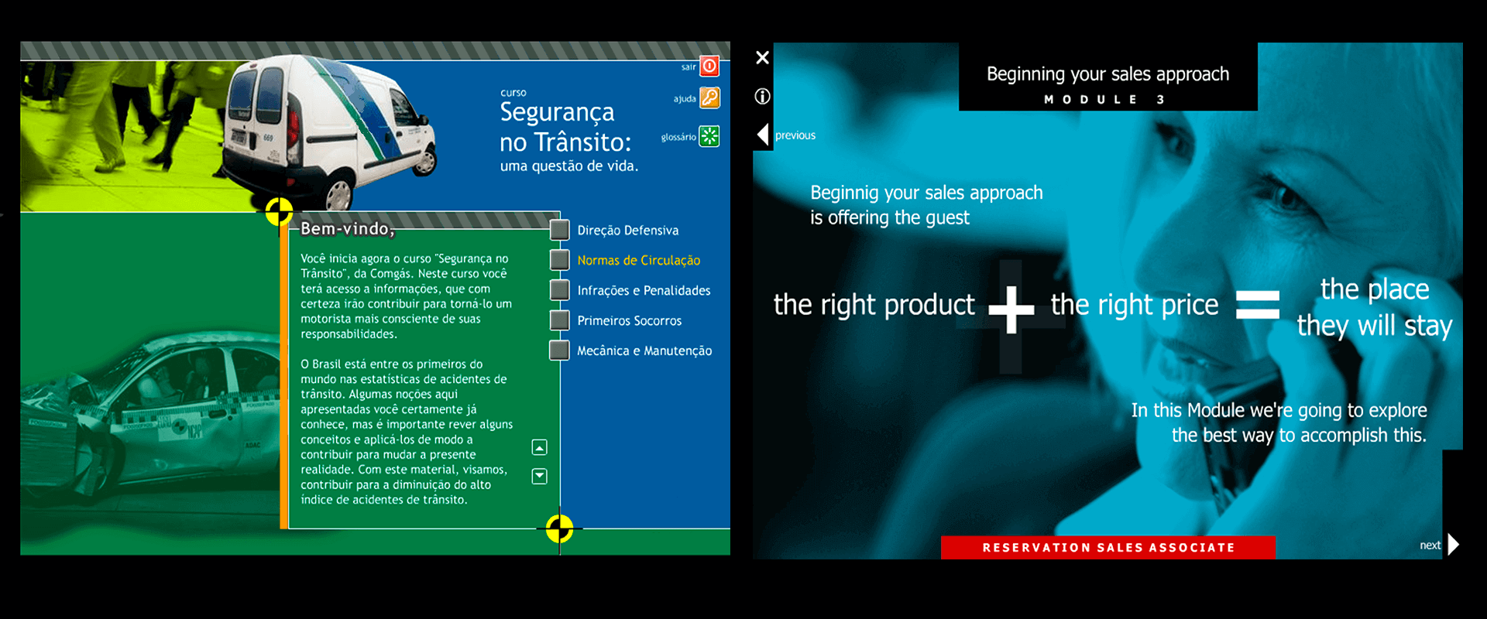1487x619 pixels.
Task: Click the large white equals sign
Action: pos(1258,304)
